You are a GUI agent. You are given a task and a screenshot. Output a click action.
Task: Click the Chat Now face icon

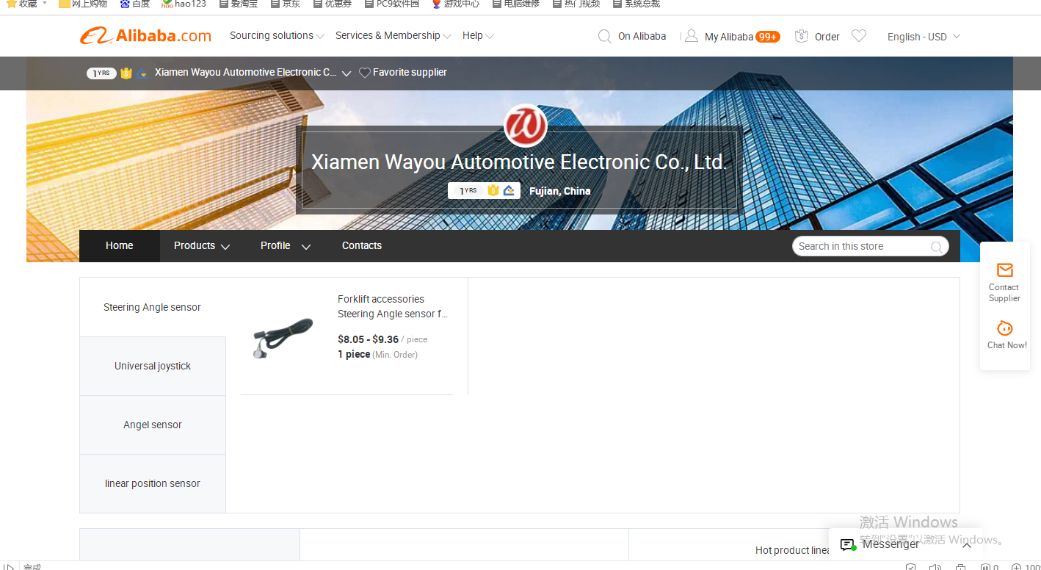click(1005, 328)
